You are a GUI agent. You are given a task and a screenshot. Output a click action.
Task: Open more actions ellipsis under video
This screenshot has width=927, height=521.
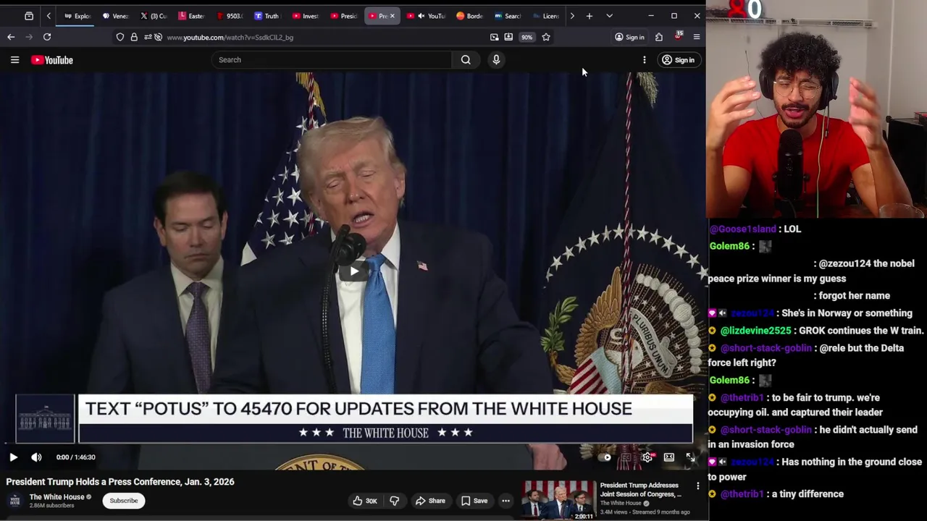pos(506,501)
